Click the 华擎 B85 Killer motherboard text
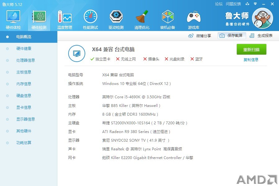The height and width of the screenshot is (186, 279). pos(131,106)
